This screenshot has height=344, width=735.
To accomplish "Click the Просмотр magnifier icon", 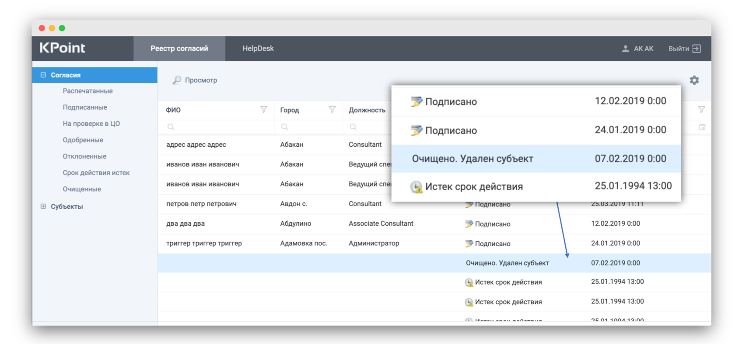I will click(x=177, y=80).
